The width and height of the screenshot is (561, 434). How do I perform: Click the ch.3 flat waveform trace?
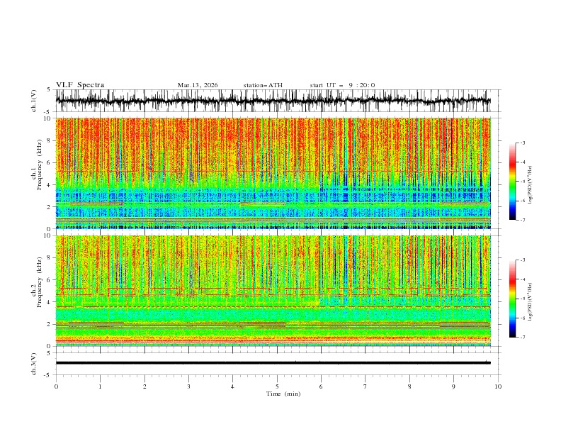[x=273, y=363]
